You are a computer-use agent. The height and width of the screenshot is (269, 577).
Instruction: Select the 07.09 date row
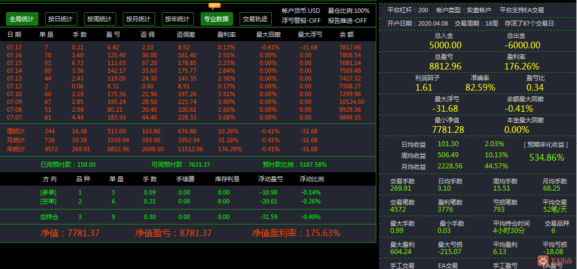coord(188,102)
